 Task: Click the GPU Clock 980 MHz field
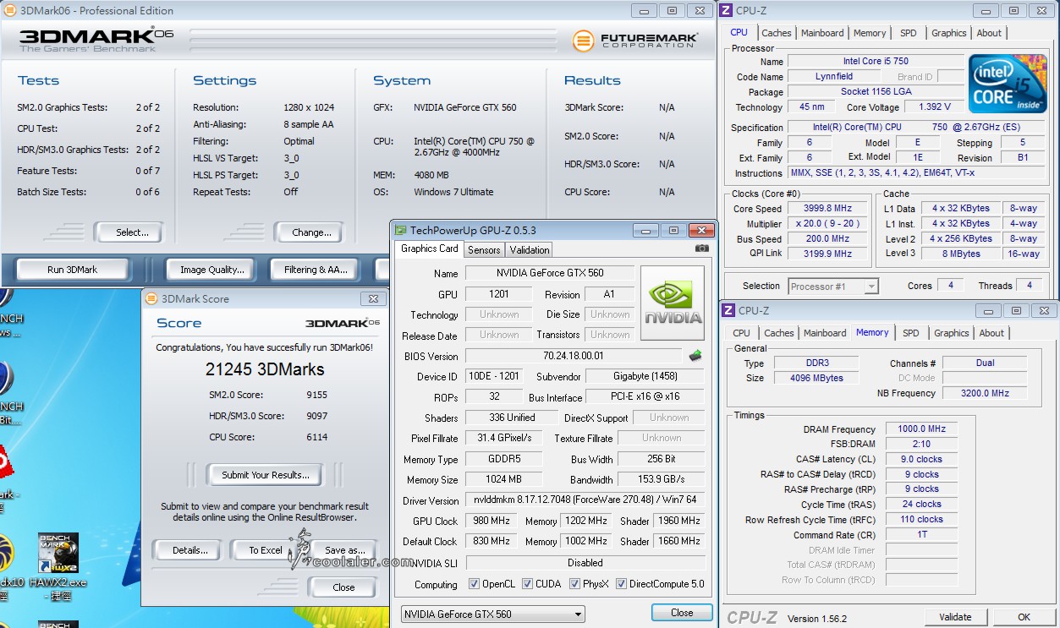(492, 521)
